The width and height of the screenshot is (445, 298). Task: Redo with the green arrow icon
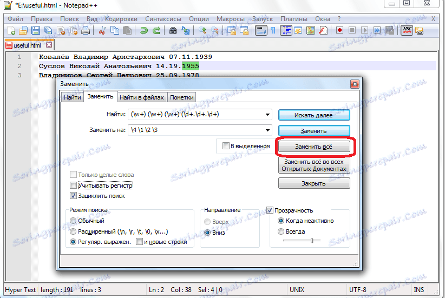(156, 30)
